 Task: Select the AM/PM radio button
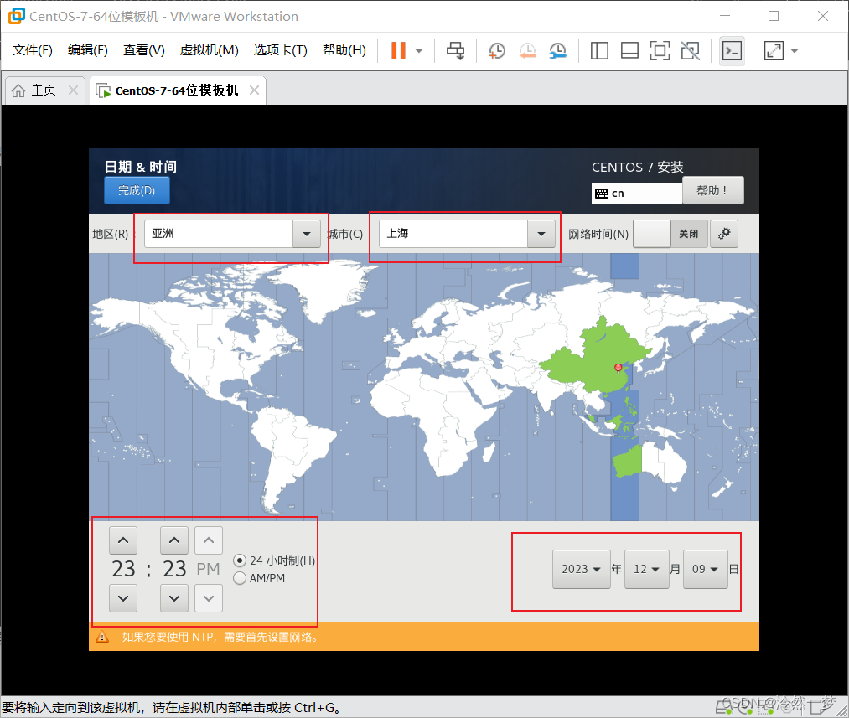pyautogui.click(x=240, y=578)
